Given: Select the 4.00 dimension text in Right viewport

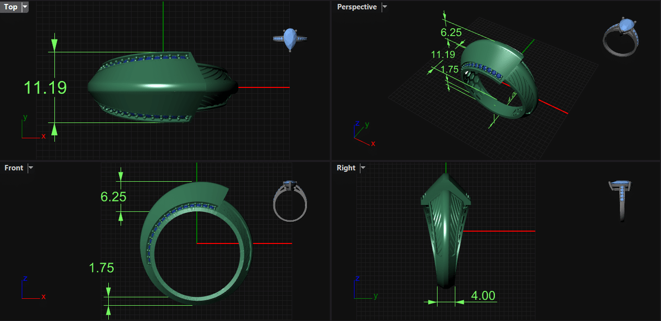Looking at the screenshot, I should point(483,296).
